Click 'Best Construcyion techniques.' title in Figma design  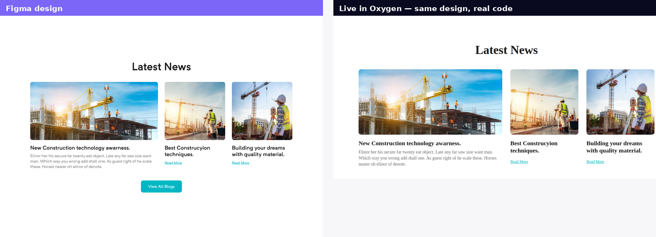coord(187,151)
